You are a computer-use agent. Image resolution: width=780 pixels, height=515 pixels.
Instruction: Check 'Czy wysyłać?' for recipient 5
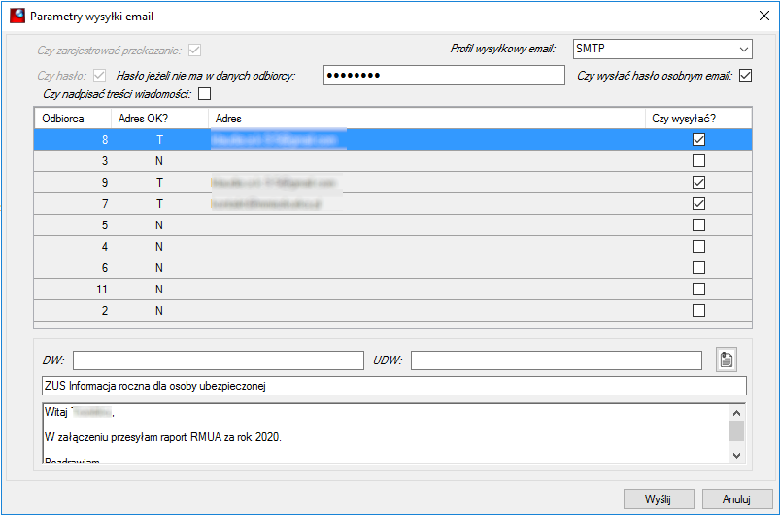(x=698, y=225)
